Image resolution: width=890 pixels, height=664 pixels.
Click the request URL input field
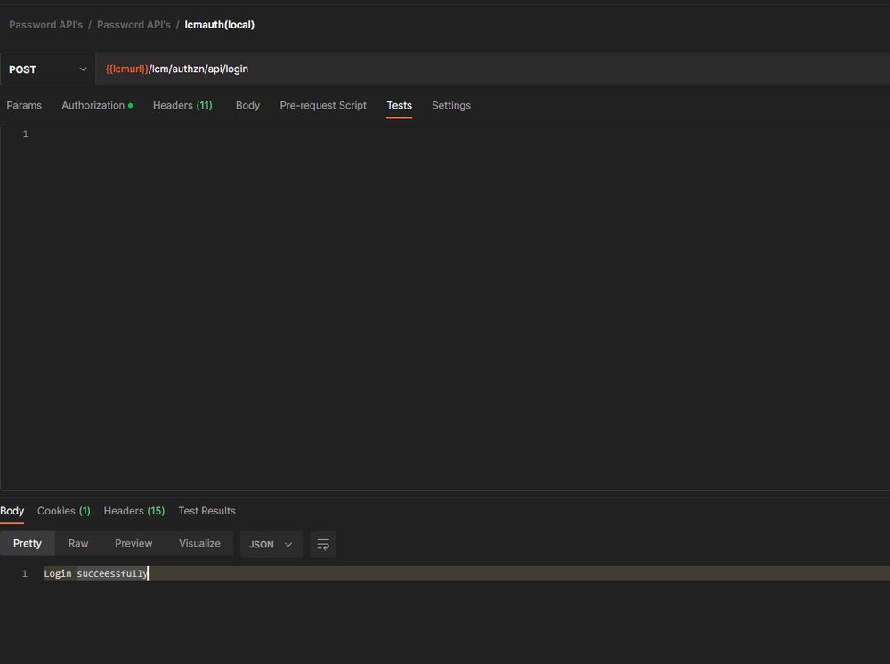(x=493, y=69)
